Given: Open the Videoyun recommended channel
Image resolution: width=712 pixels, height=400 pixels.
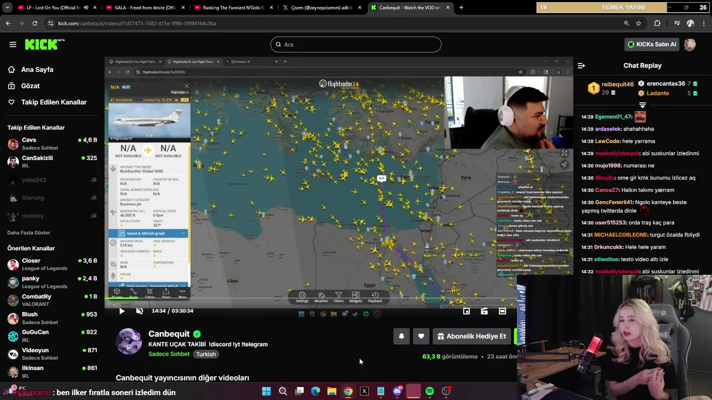Looking at the screenshot, I should click(52, 354).
